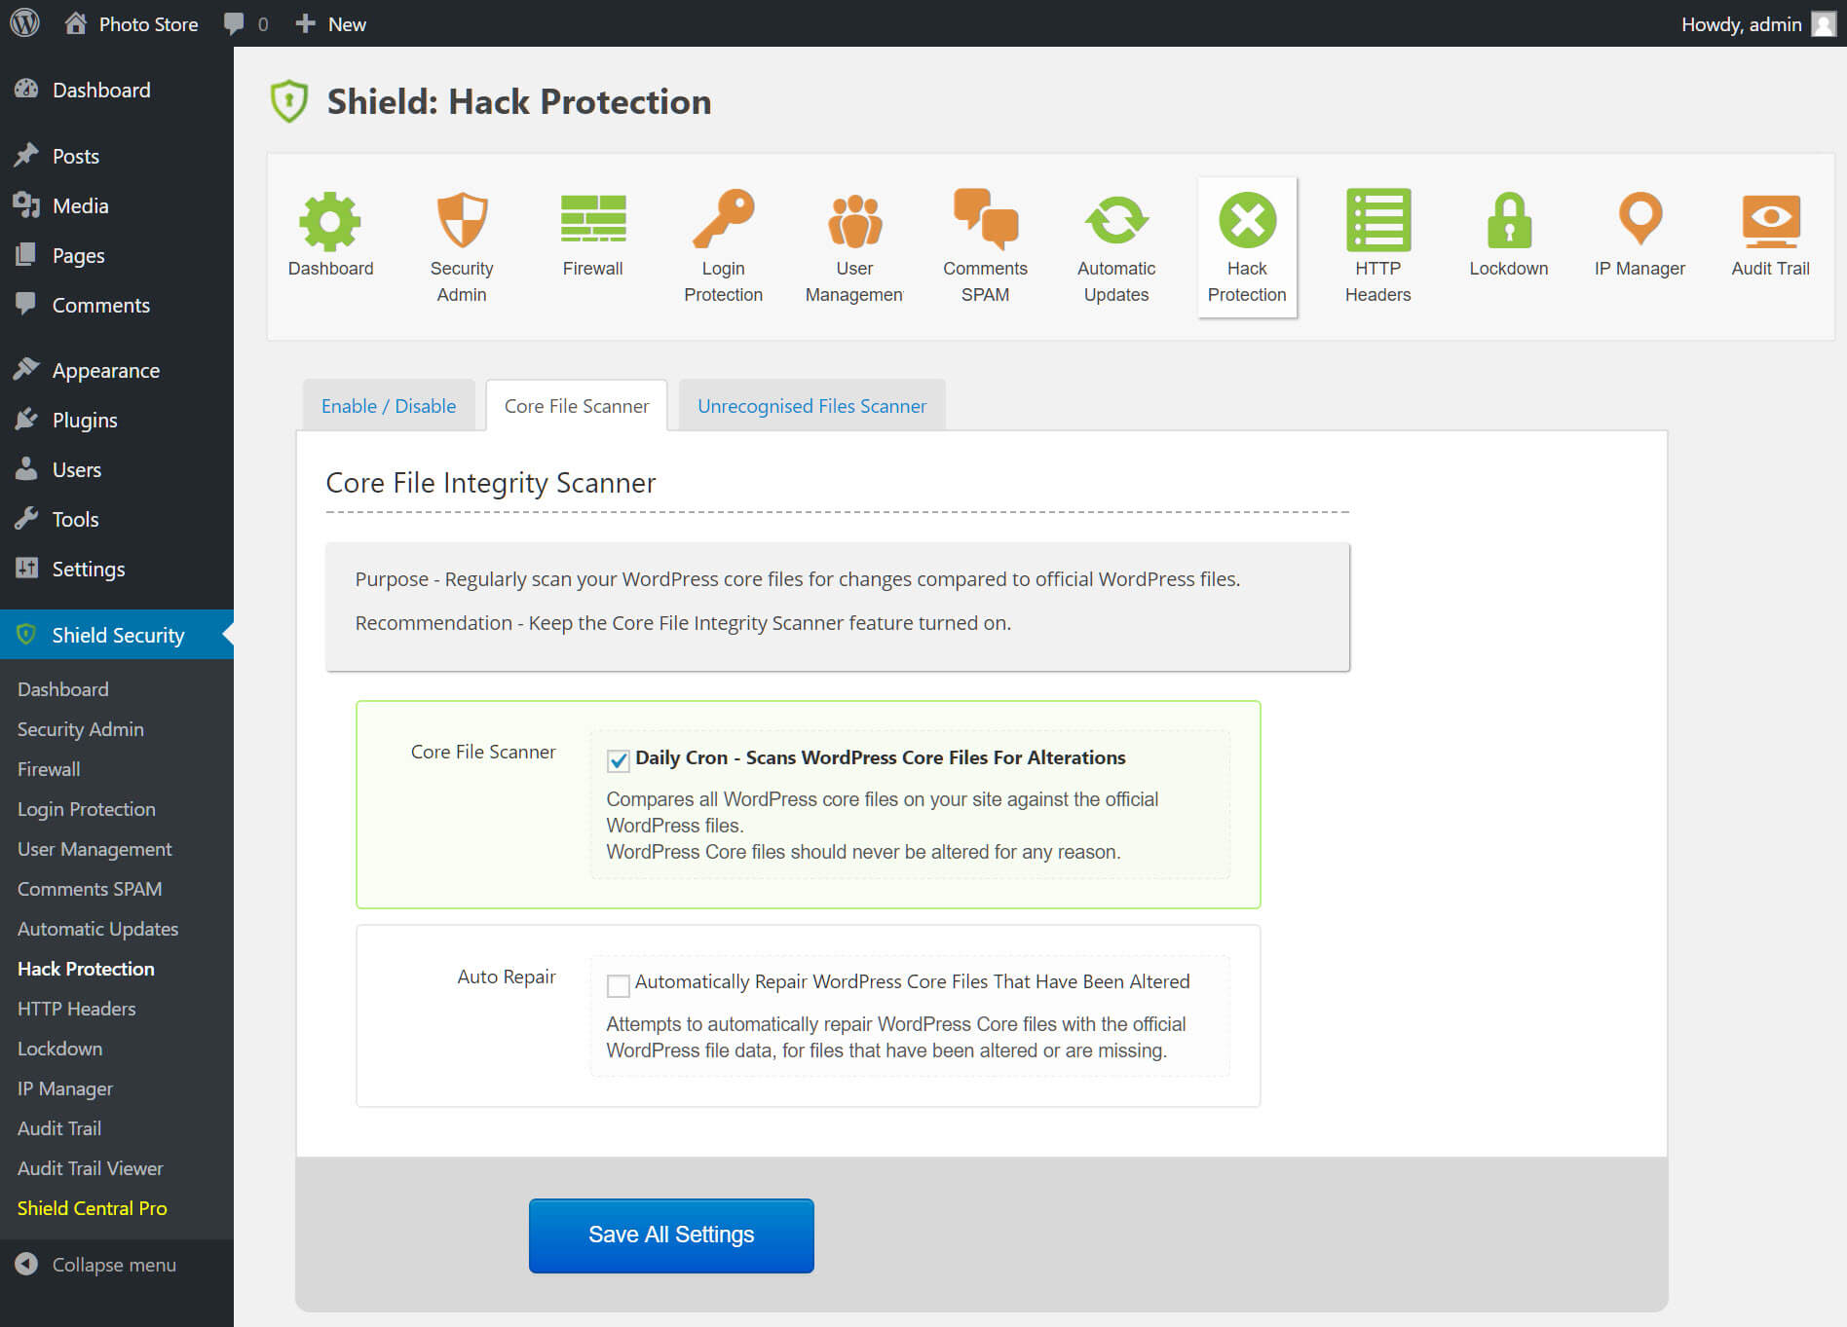Viewport: 1847px width, 1327px height.
Task: Click the WordPress logo in the admin bar
Action: [22, 22]
